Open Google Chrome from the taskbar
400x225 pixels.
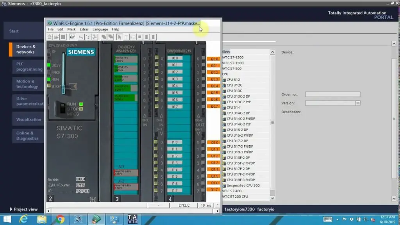(60, 220)
